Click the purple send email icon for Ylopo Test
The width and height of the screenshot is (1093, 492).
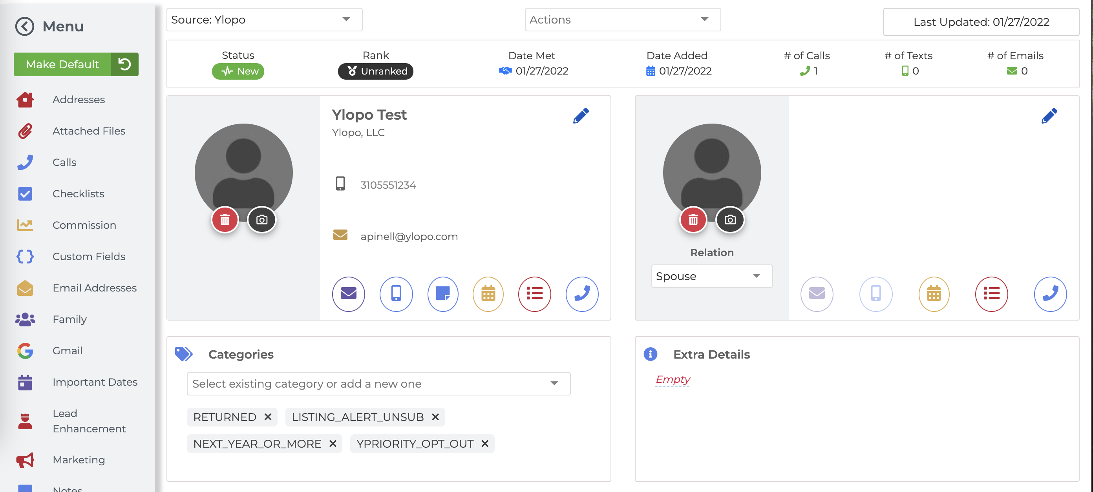(x=348, y=293)
